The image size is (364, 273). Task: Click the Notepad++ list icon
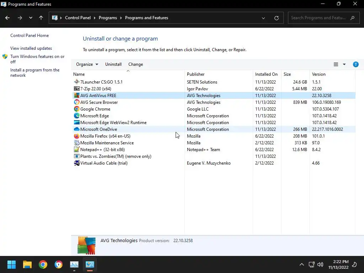[x=77, y=150]
